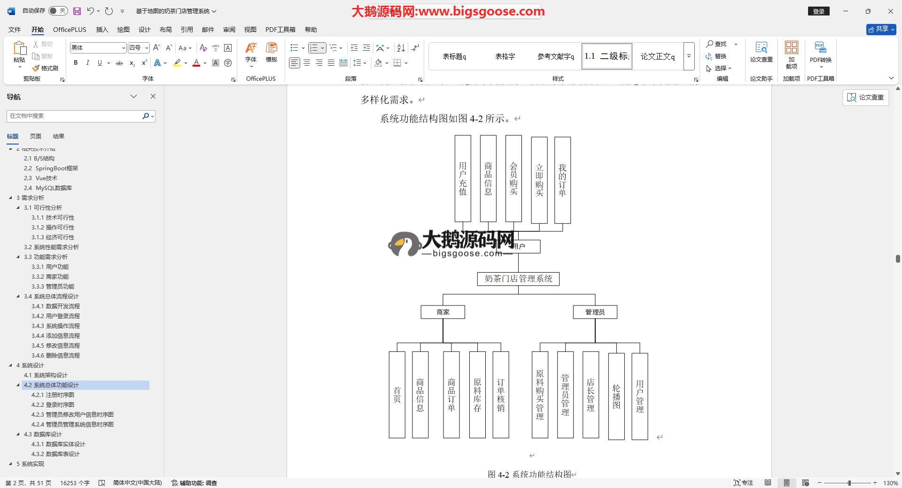Click the 登录 login button
The width and height of the screenshot is (902, 488).
[x=818, y=11]
